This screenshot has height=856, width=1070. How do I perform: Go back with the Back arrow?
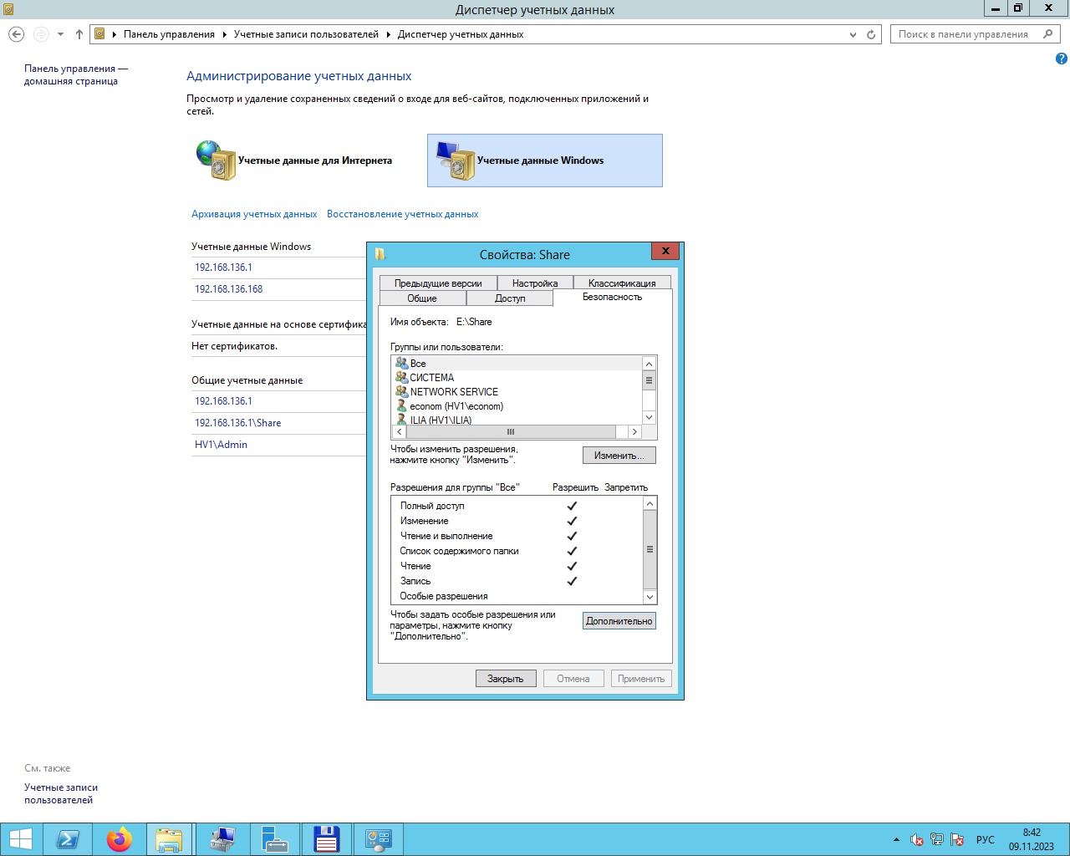pos(16,34)
